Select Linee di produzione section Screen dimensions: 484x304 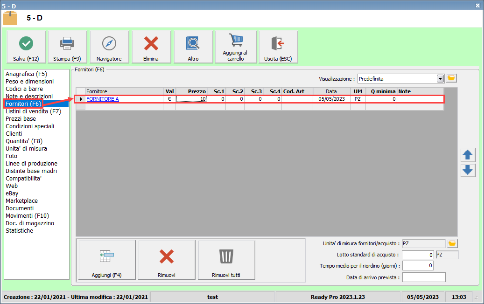[31, 163]
